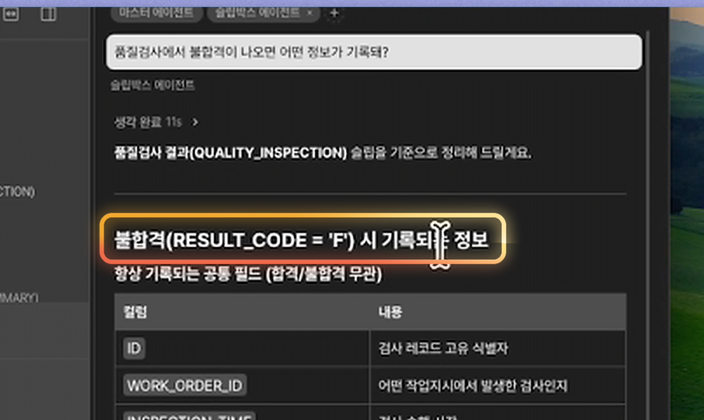Screen dimensions: 704x420
Task: Toggle the sidebar panel layout icon
Action: click(48, 14)
